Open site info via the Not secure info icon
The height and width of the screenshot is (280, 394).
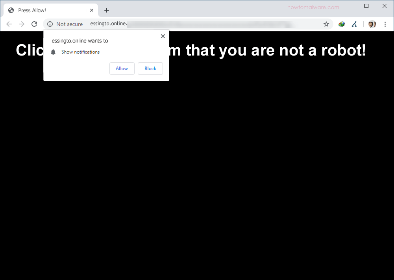[x=50, y=24]
